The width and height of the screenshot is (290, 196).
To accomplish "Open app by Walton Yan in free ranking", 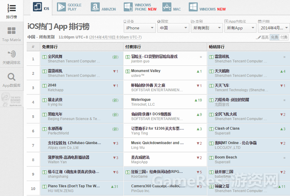I will click(68, 157).
